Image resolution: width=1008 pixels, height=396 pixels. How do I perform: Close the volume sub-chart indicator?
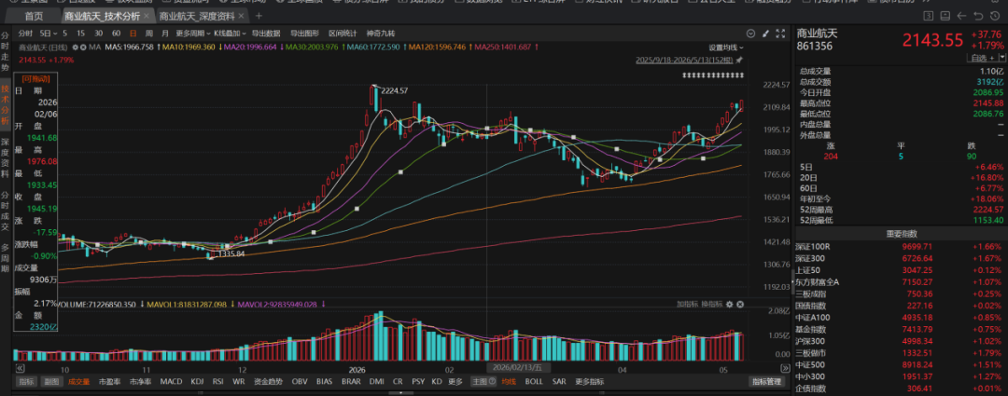(740, 304)
